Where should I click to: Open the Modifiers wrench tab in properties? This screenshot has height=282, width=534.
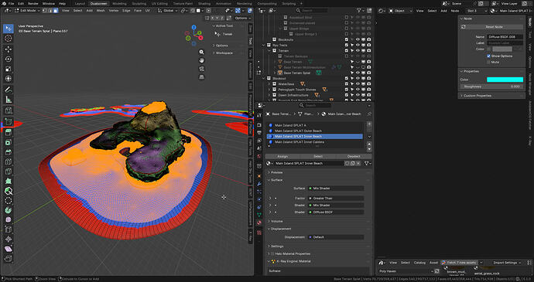pyautogui.click(x=259, y=184)
